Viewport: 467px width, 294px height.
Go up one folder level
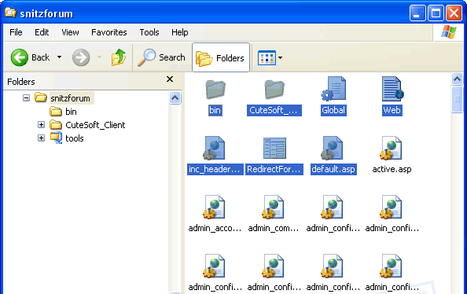(x=119, y=57)
